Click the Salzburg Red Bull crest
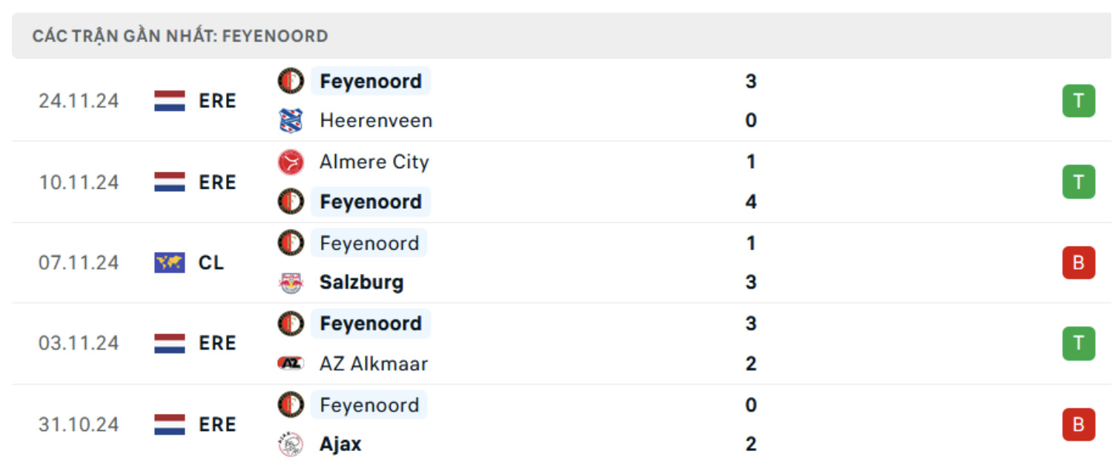 coord(291,282)
